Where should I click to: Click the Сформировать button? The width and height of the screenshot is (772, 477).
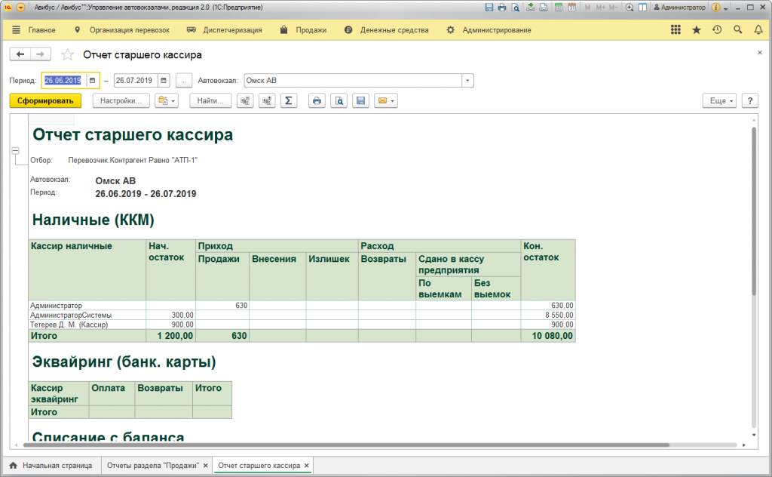click(x=45, y=100)
